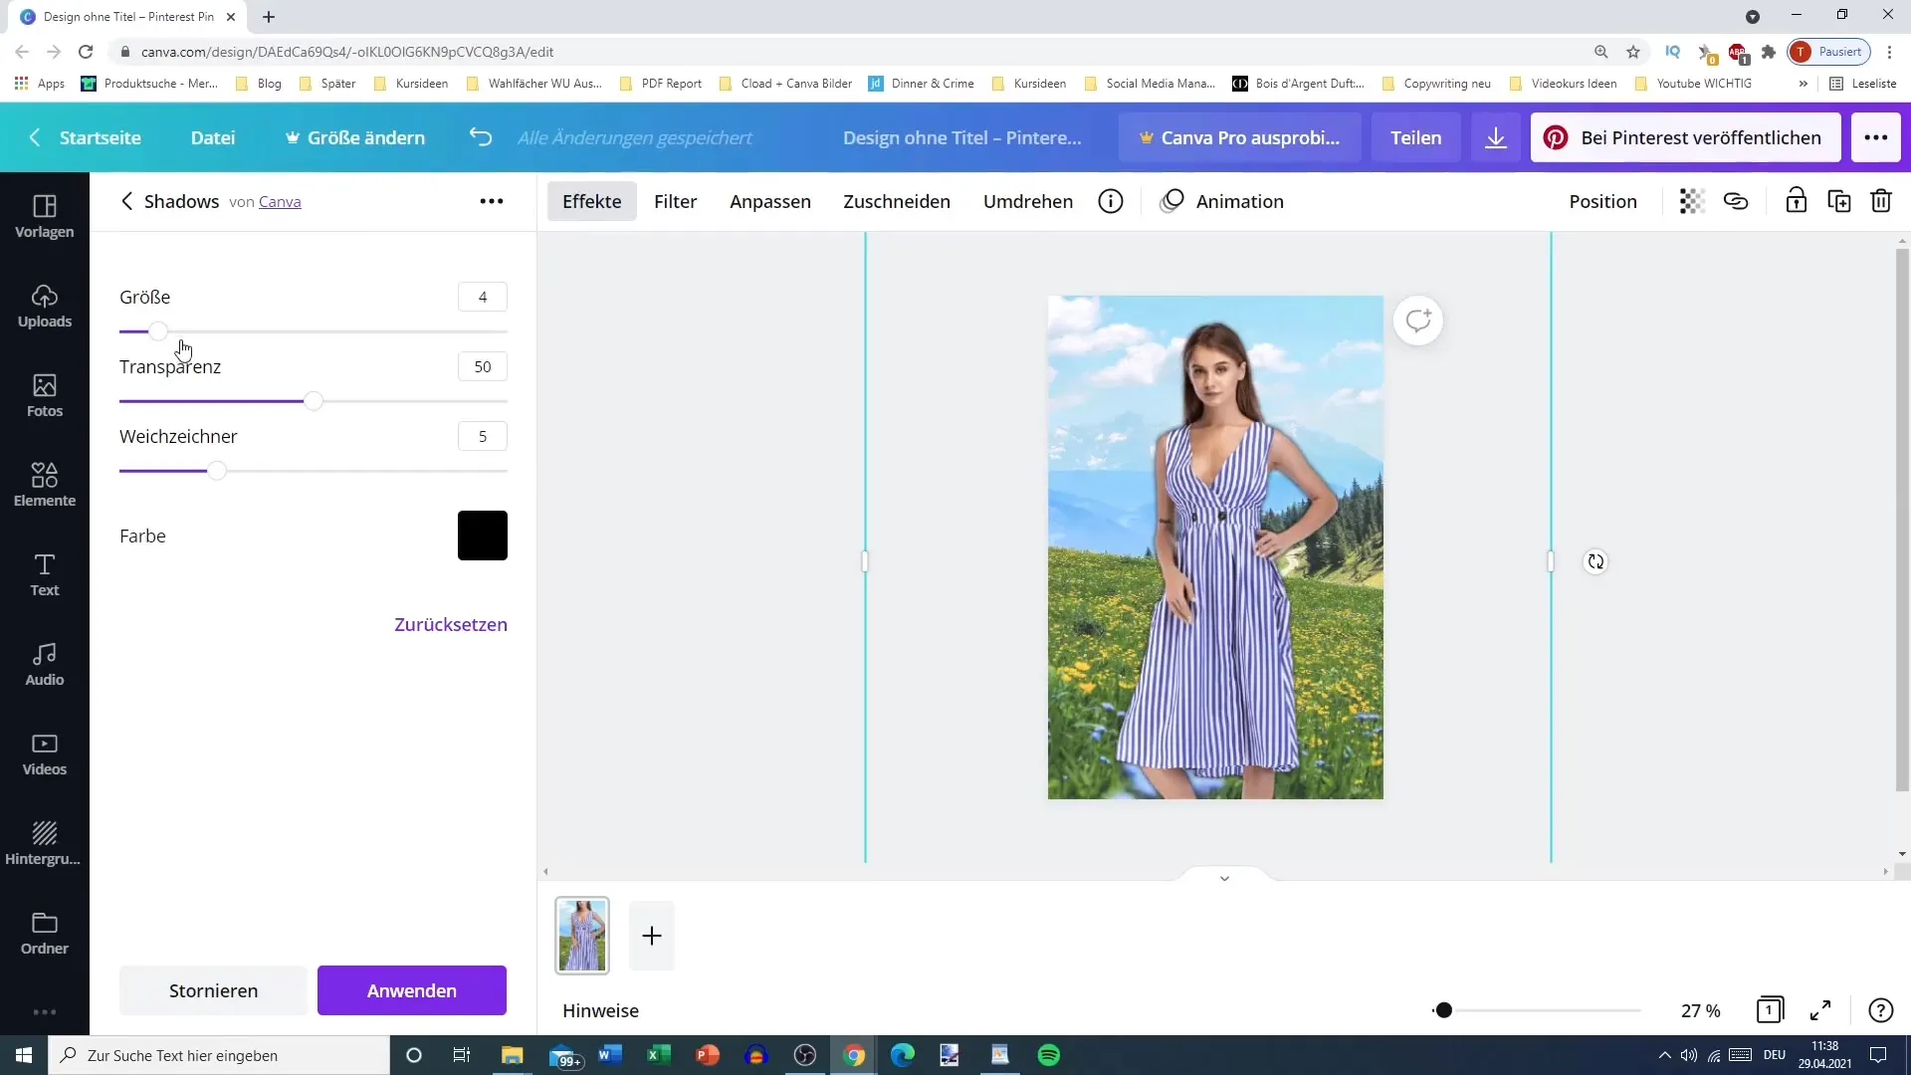
Task: Open header more options three dots
Action: coord(1876,137)
